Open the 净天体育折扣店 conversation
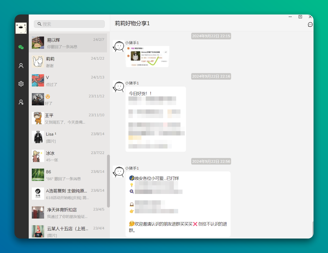Image resolution: width=328 pixels, height=253 pixels. click(x=68, y=212)
